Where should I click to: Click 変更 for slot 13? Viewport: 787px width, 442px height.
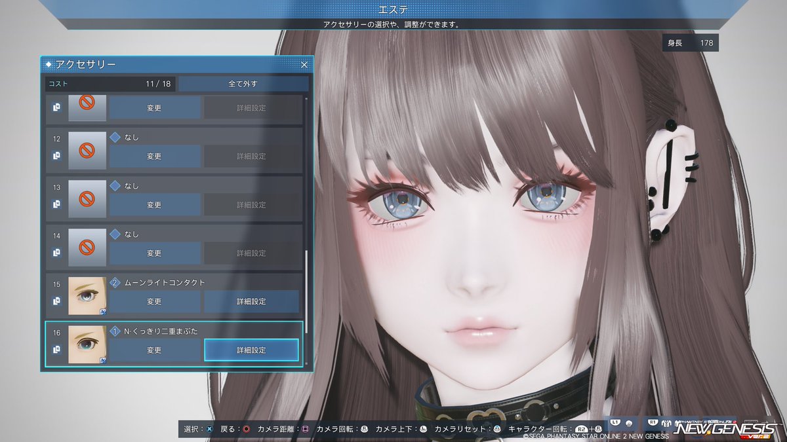(155, 205)
